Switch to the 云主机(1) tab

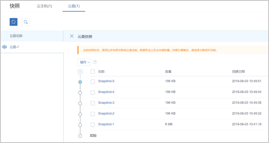click(44, 6)
